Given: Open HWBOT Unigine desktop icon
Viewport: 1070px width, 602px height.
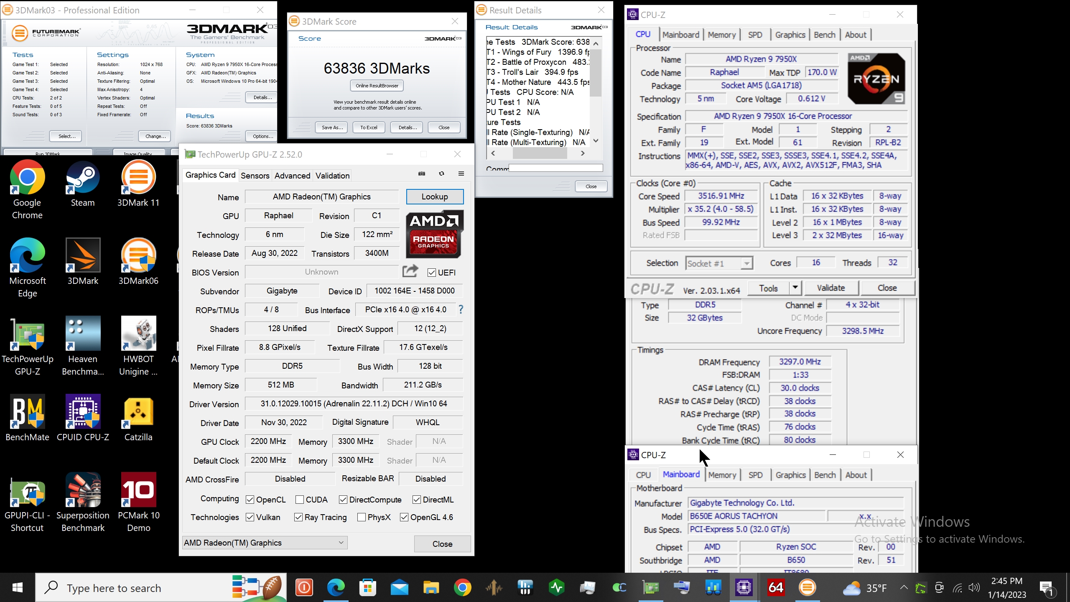Looking at the screenshot, I should [138, 346].
